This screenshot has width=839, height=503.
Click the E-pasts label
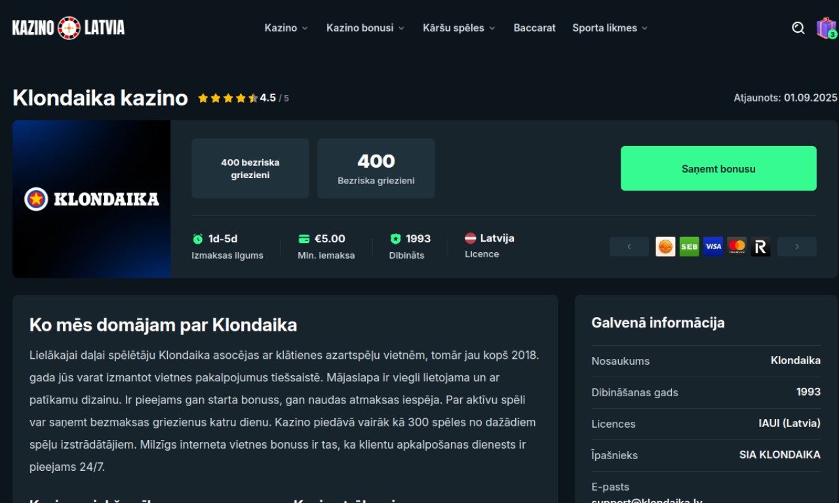click(x=610, y=487)
